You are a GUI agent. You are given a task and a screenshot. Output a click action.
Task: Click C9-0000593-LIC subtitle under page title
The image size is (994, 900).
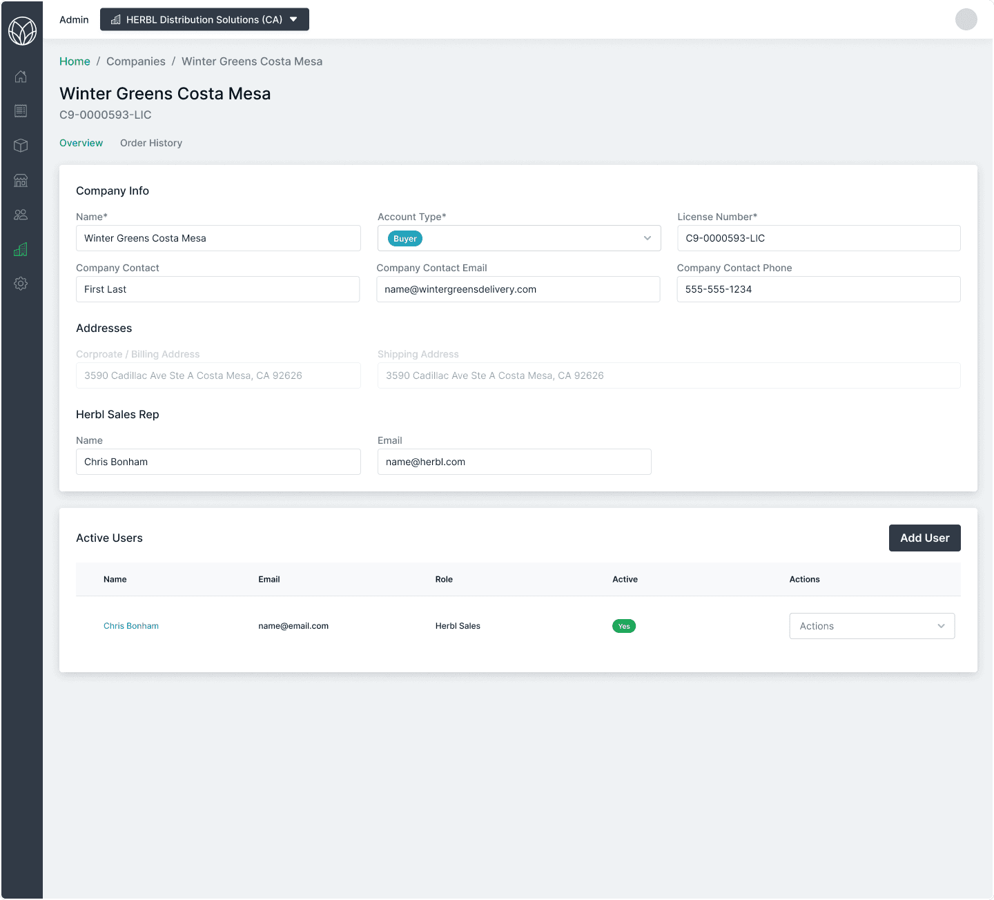(106, 115)
